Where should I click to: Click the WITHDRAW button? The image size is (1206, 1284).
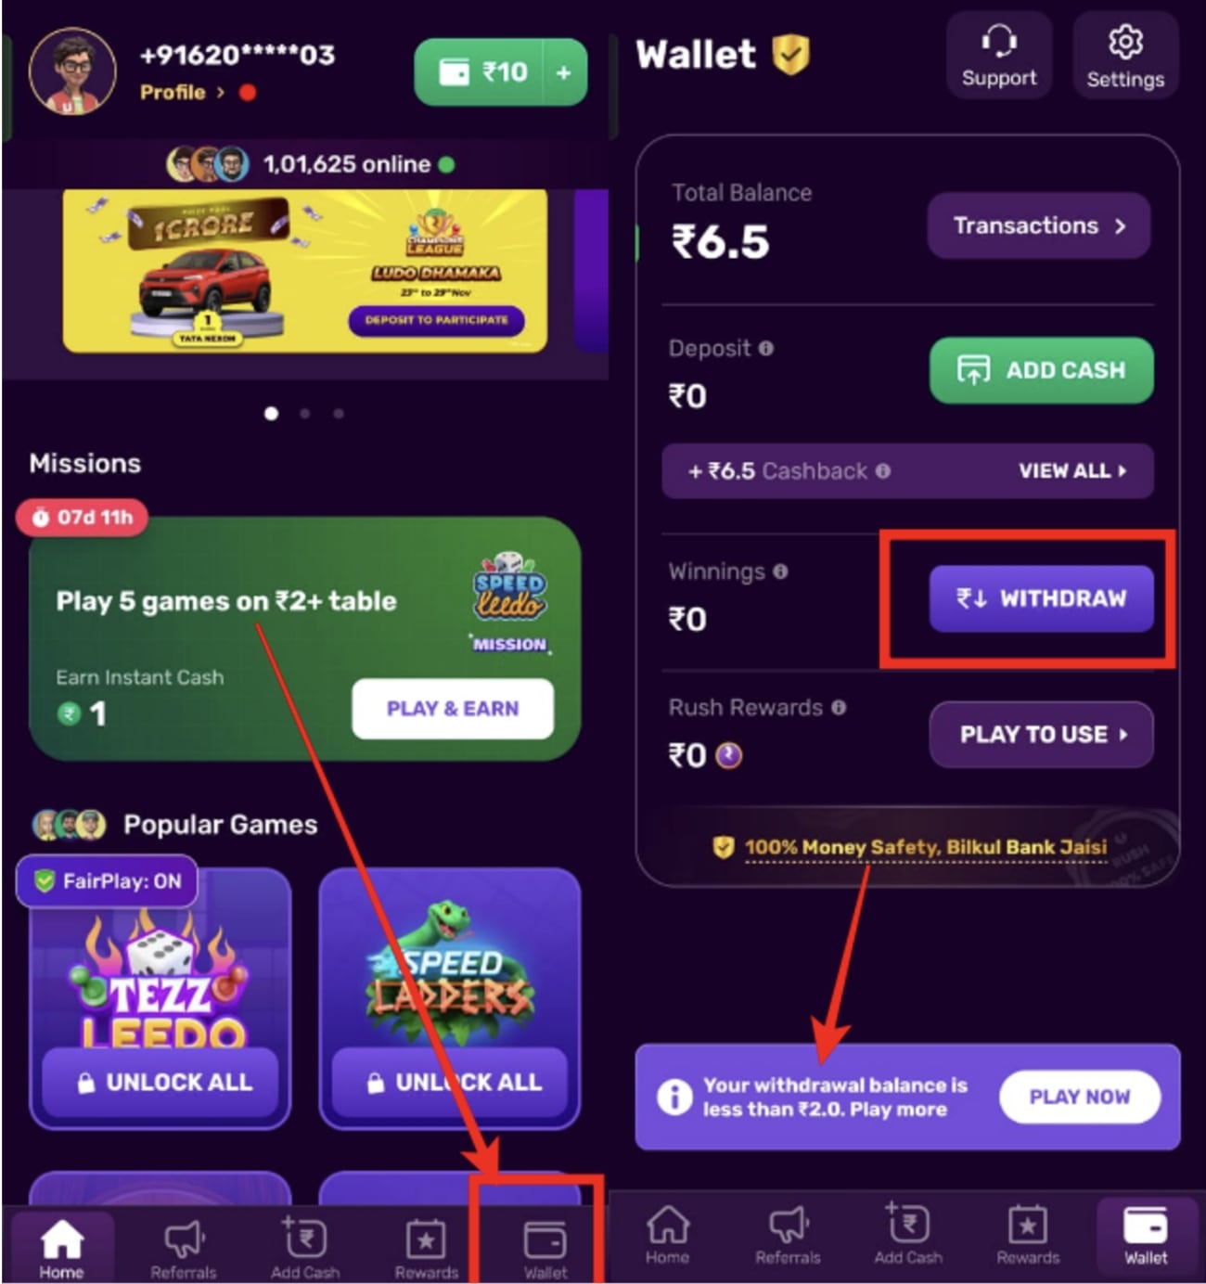(1042, 599)
